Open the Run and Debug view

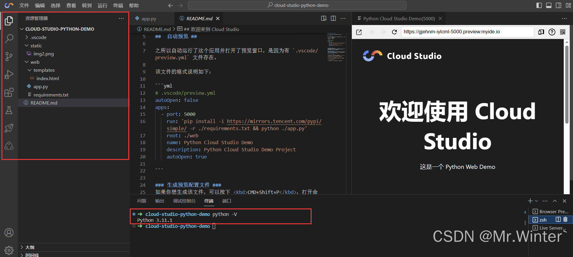click(9, 74)
